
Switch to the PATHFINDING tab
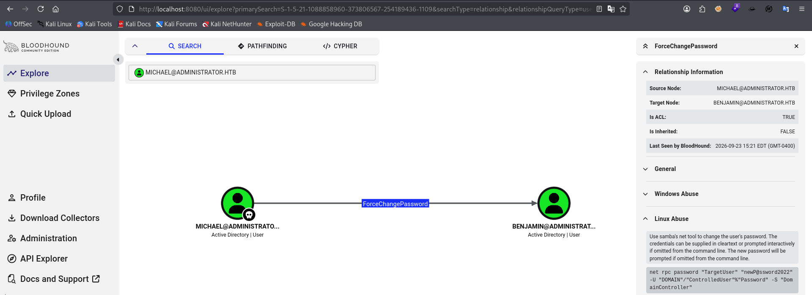point(262,46)
